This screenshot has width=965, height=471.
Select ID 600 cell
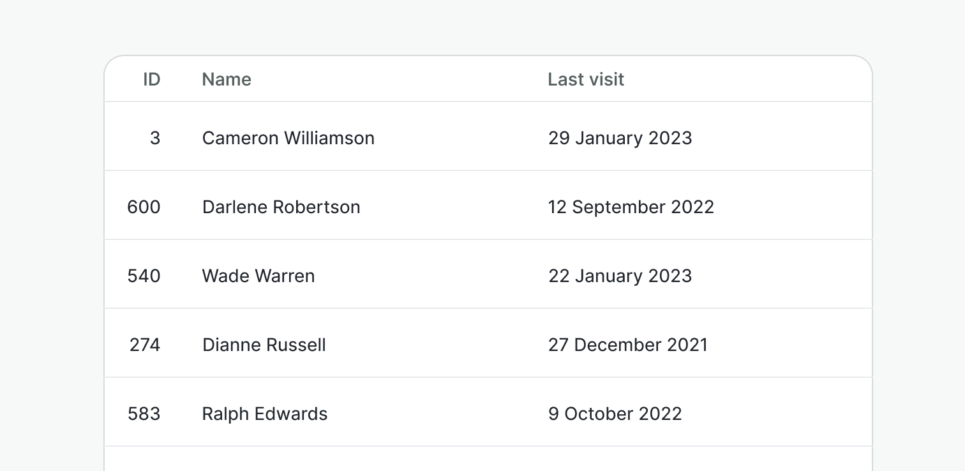pyautogui.click(x=144, y=207)
